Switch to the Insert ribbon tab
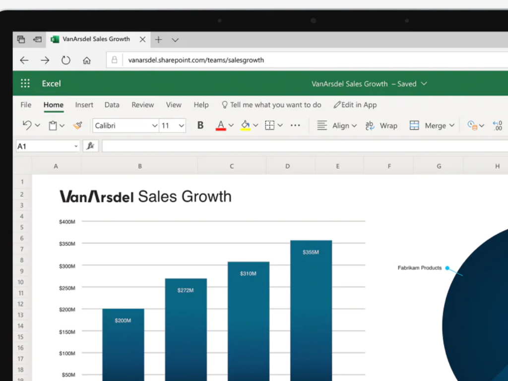508x381 pixels. click(x=84, y=105)
